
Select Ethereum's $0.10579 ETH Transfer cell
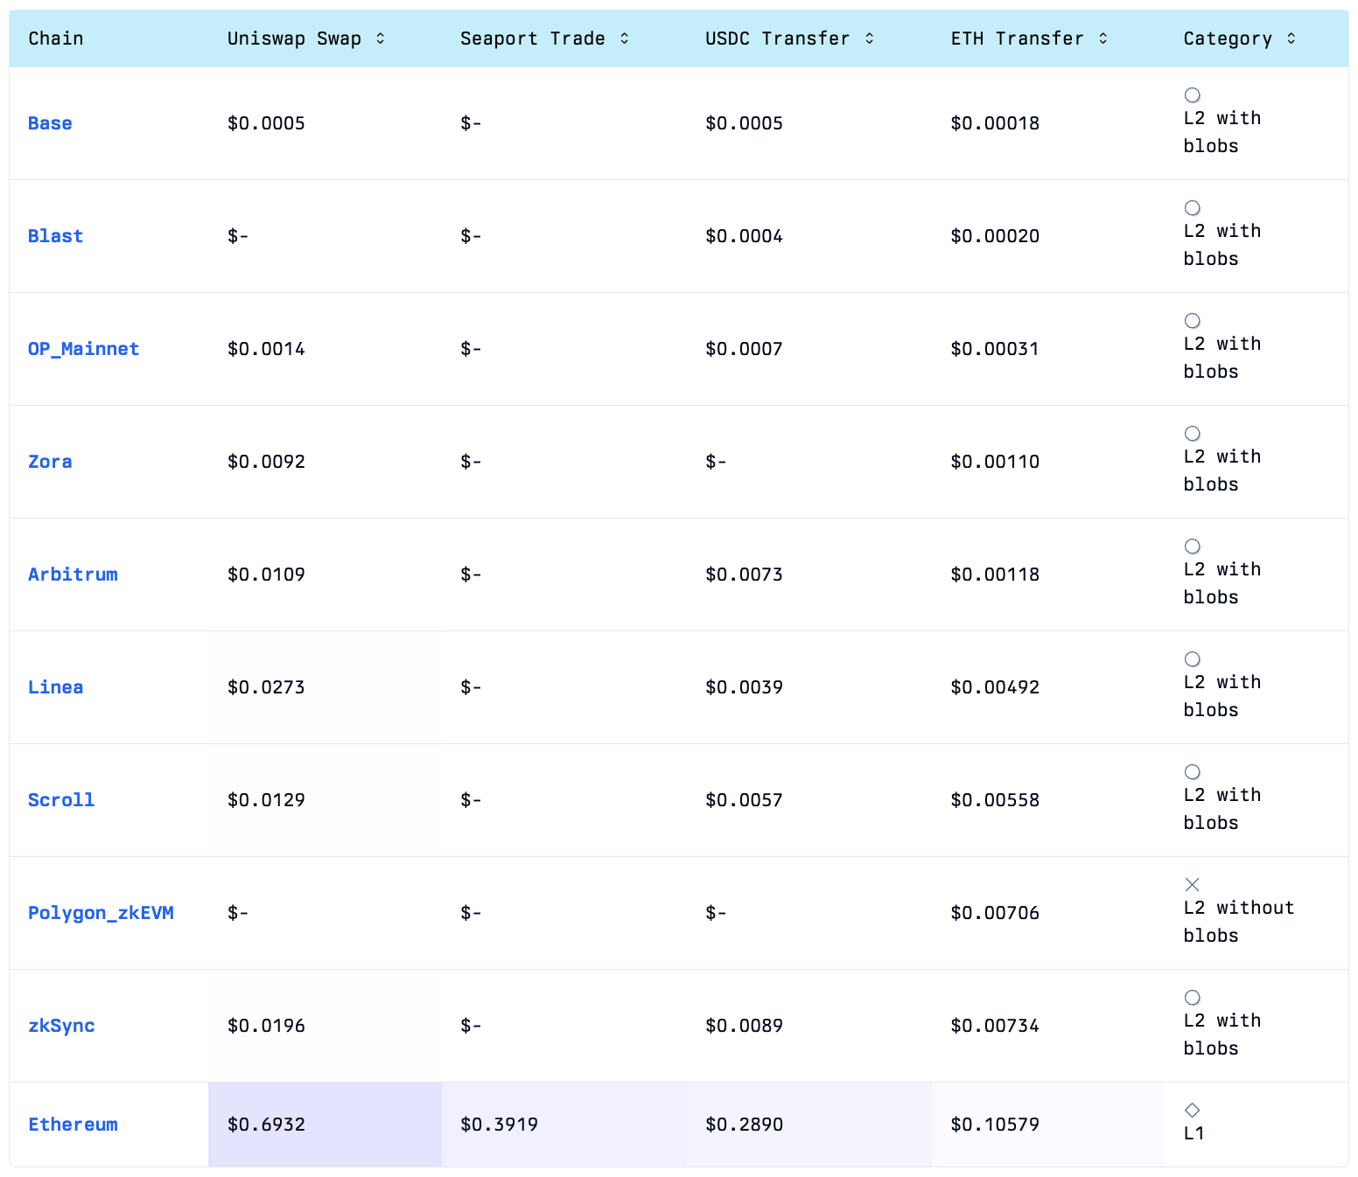[x=1048, y=1125]
